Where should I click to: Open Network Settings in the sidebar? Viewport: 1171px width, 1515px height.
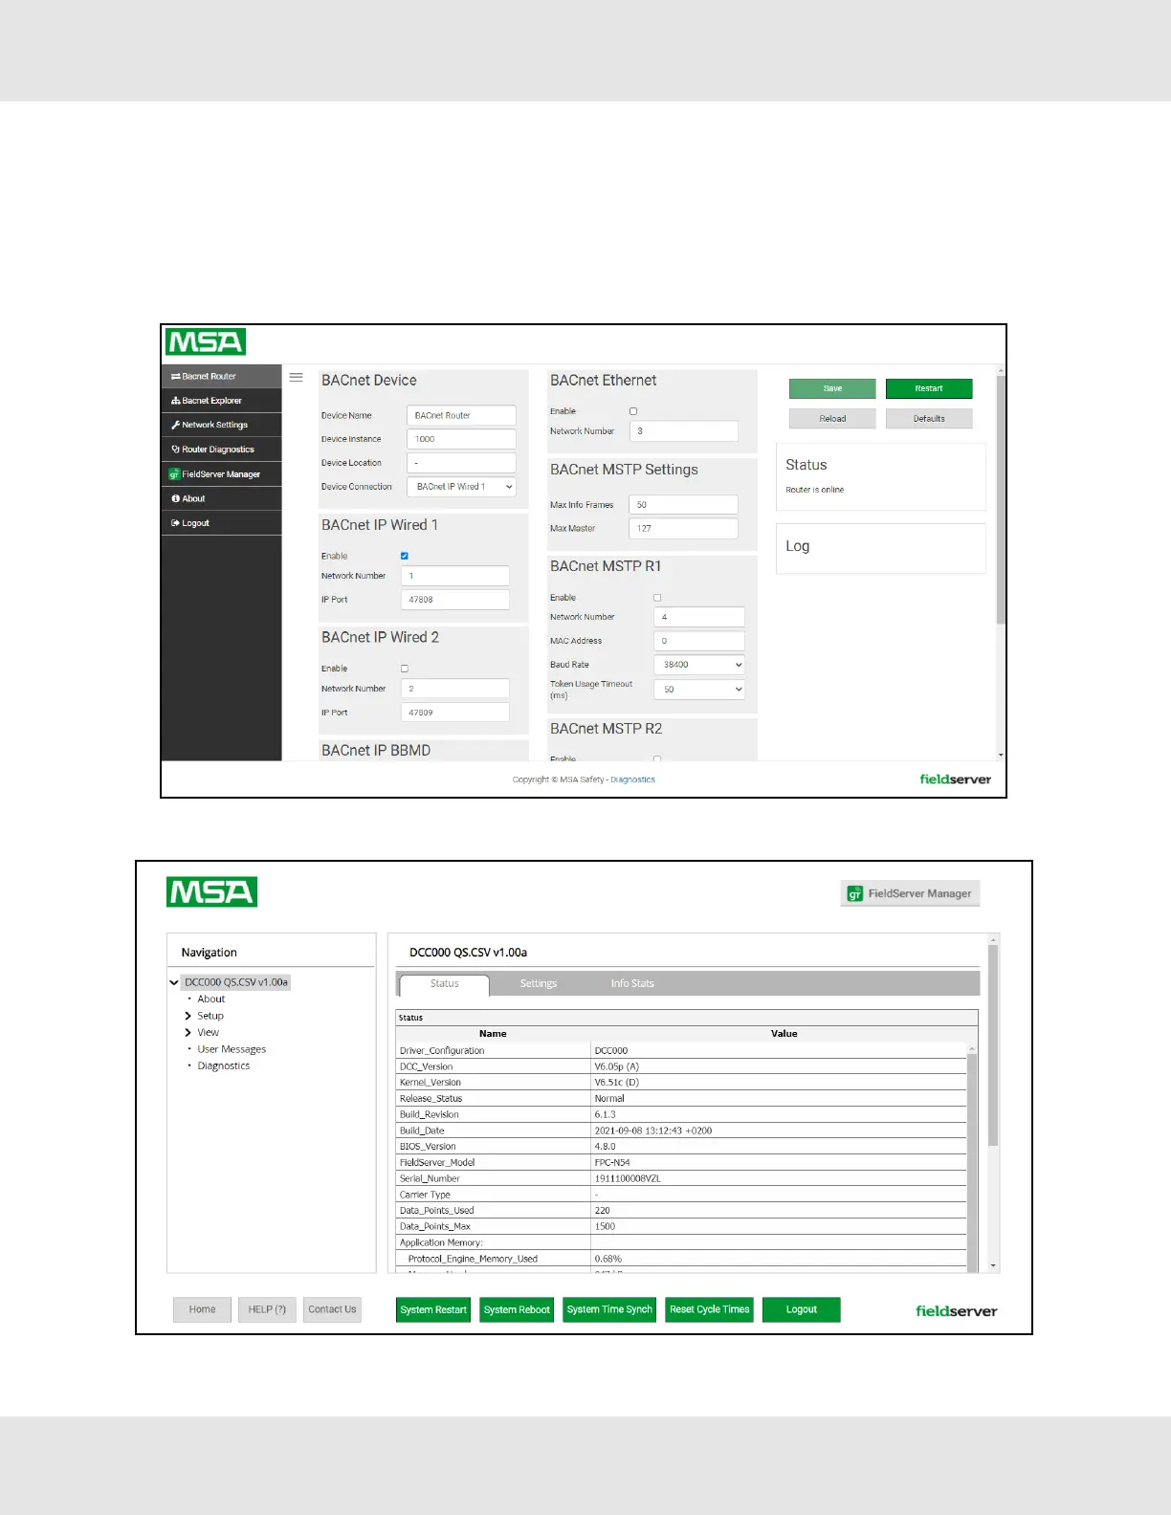(221, 425)
